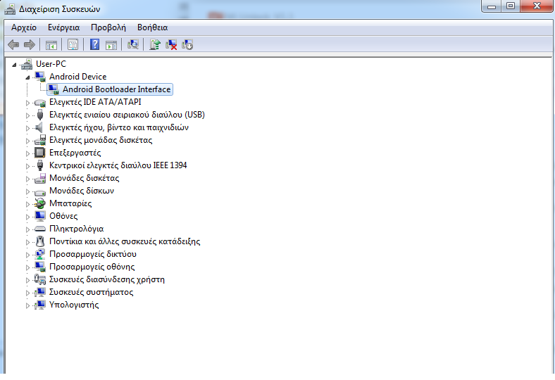Click the Μπαταρίες battery icon
This screenshot has width=555, height=380.
click(x=40, y=203)
